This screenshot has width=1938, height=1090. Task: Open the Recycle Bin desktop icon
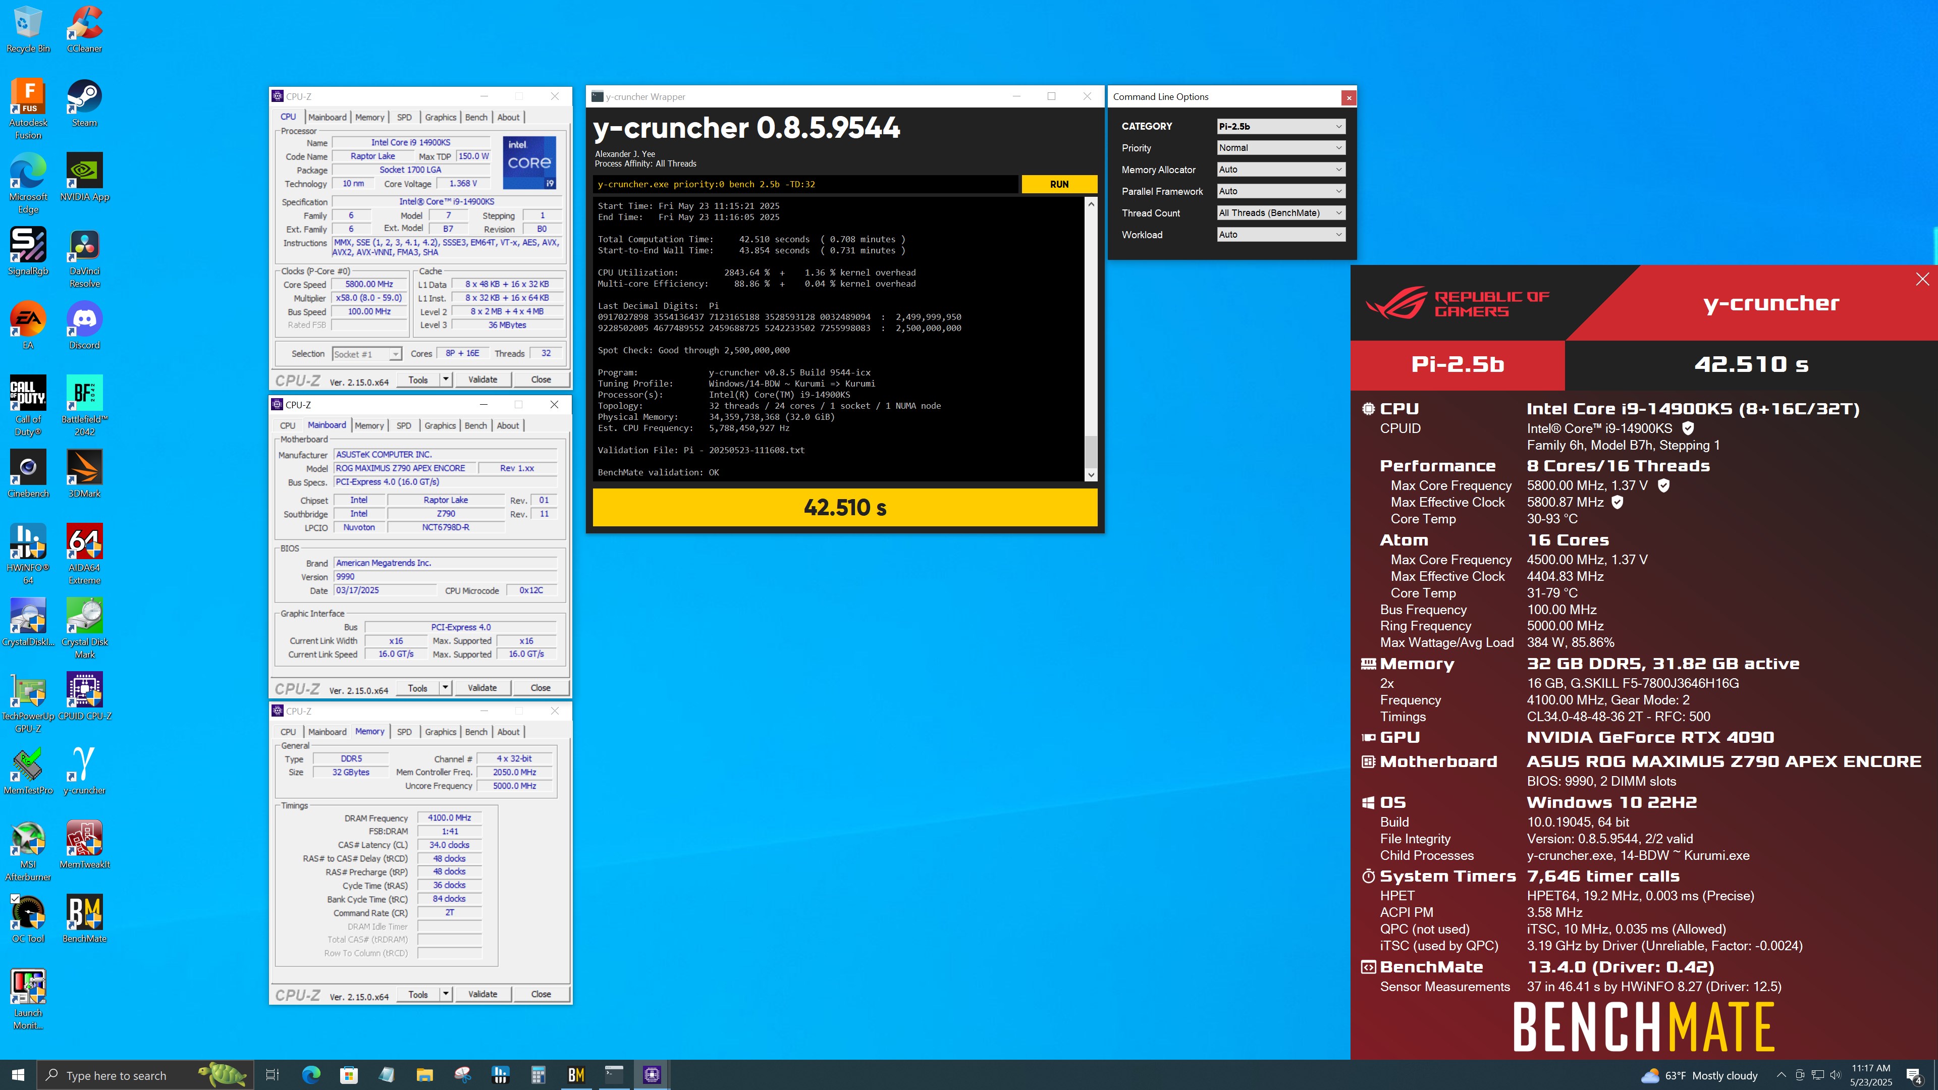pos(28,30)
